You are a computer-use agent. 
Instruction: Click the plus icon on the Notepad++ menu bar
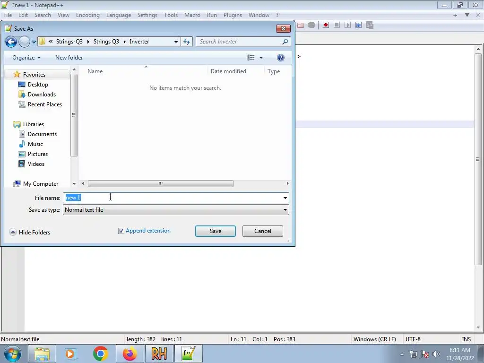pos(455,15)
